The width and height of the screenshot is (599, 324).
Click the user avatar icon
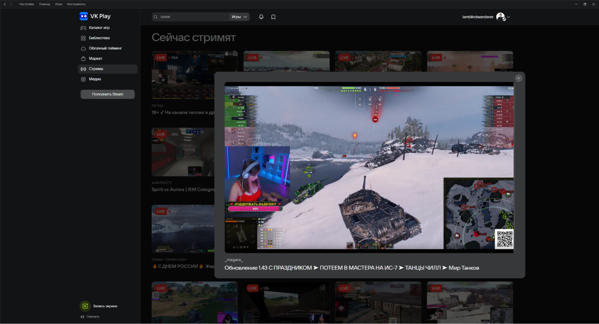500,17
